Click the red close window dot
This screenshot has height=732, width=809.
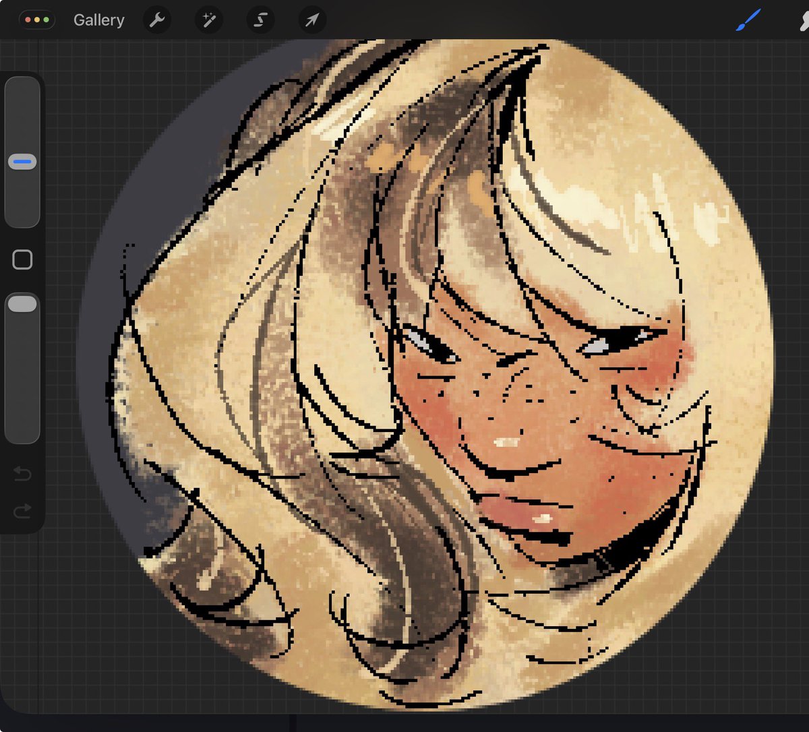click(28, 20)
